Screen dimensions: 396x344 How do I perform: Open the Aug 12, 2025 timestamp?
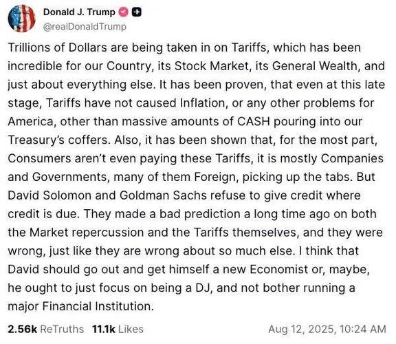[x=327, y=329]
